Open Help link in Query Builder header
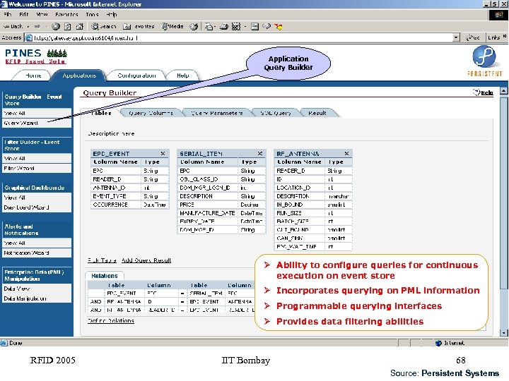This screenshot has width=509, height=381. (x=483, y=92)
